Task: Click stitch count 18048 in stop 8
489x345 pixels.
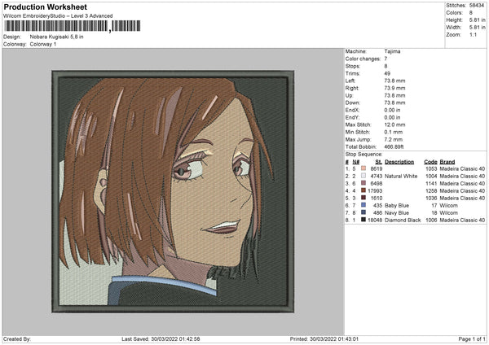Action: (x=375, y=220)
